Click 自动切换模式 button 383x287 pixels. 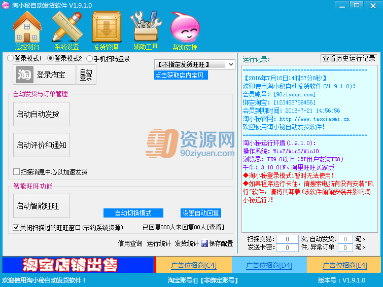point(133,213)
